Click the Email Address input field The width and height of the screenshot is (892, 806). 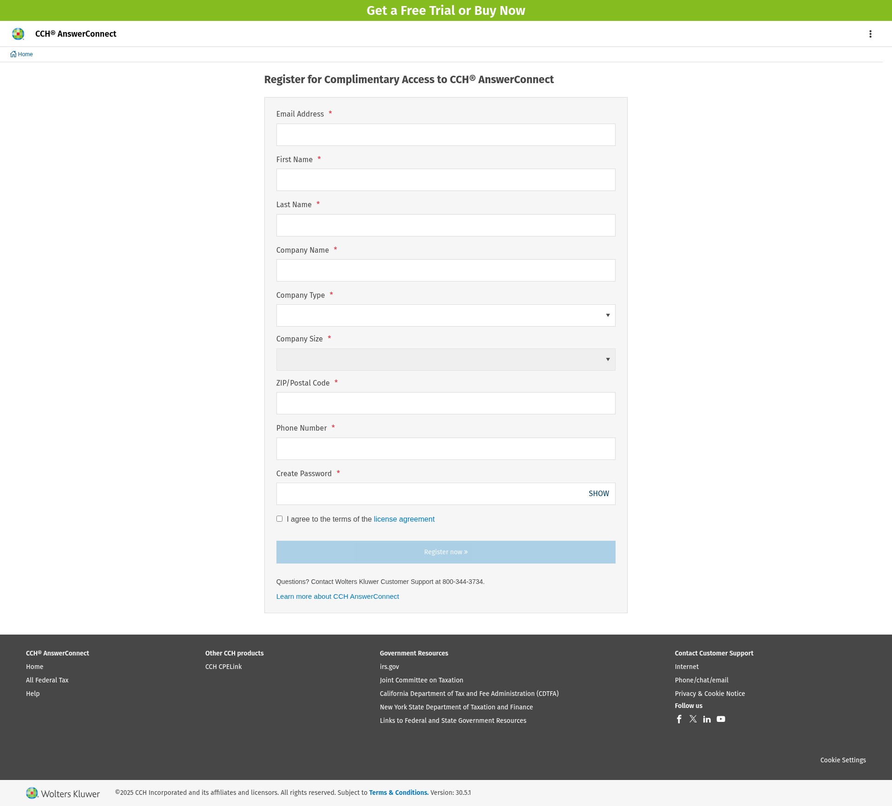pos(446,135)
